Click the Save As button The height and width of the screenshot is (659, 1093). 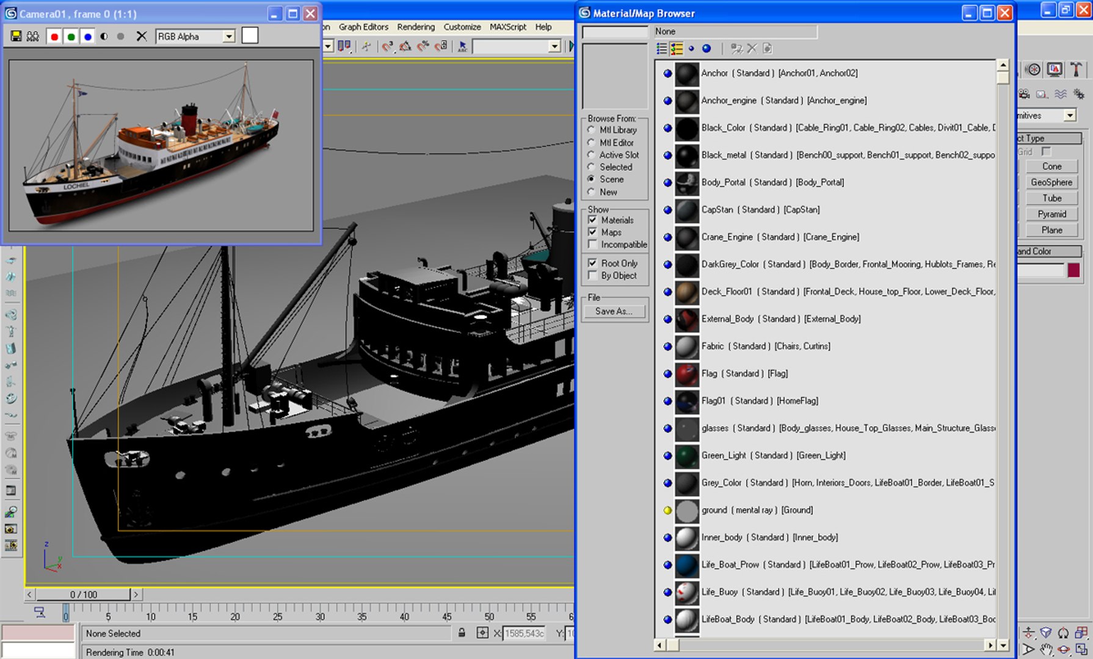(613, 311)
